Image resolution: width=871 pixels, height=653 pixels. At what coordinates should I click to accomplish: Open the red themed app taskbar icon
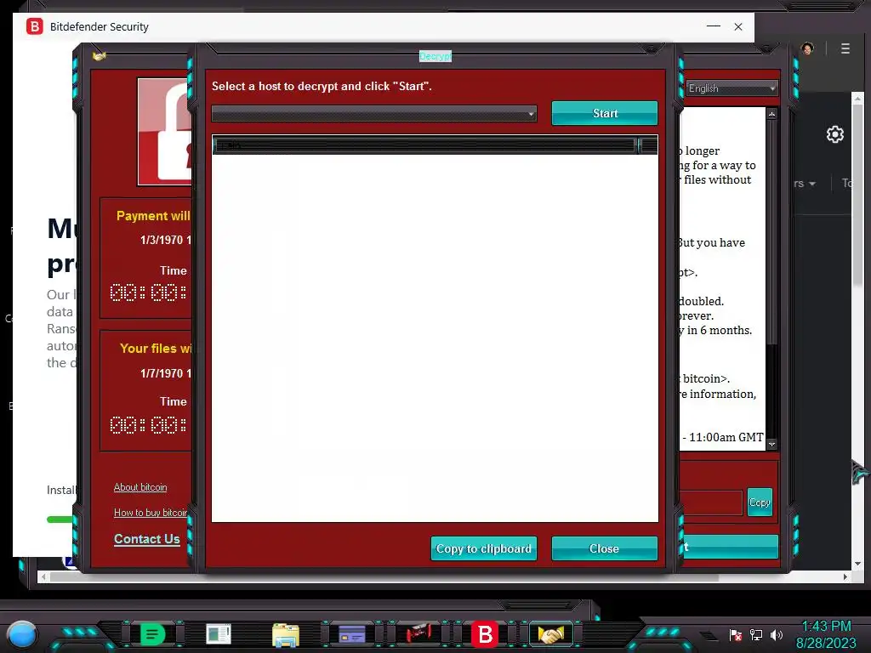[x=418, y=633]
